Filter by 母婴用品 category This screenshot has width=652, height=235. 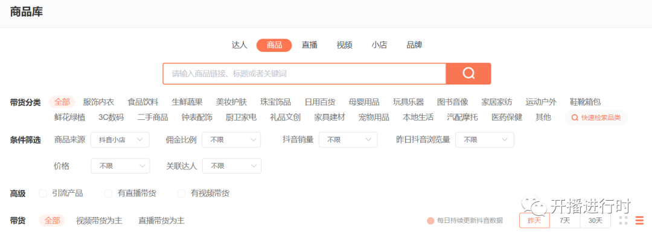pyautogui.click(x=364, y=102)
